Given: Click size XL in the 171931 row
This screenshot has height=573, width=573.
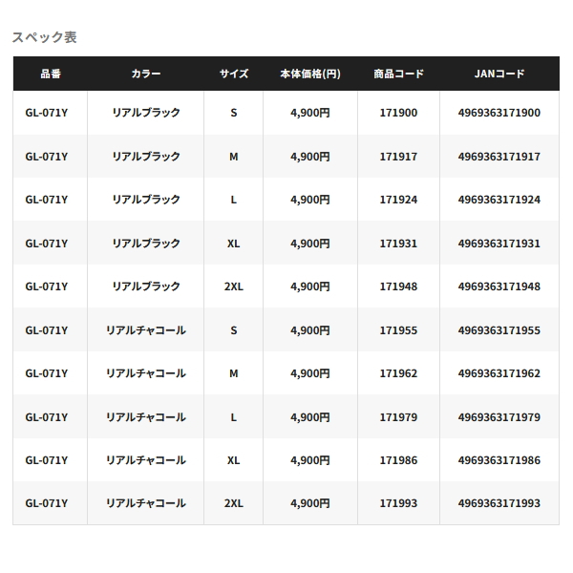Looking at the screenshot, I should pos(234,244).
